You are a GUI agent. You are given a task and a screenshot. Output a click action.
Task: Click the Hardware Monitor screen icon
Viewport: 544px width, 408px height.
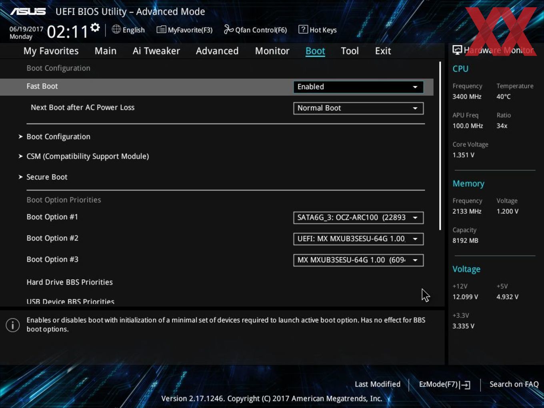point(457,50)
